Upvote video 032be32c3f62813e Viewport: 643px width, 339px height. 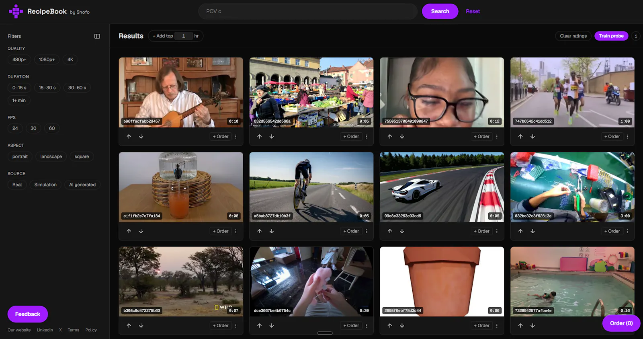pyautogui.click(x=520, y=231)
